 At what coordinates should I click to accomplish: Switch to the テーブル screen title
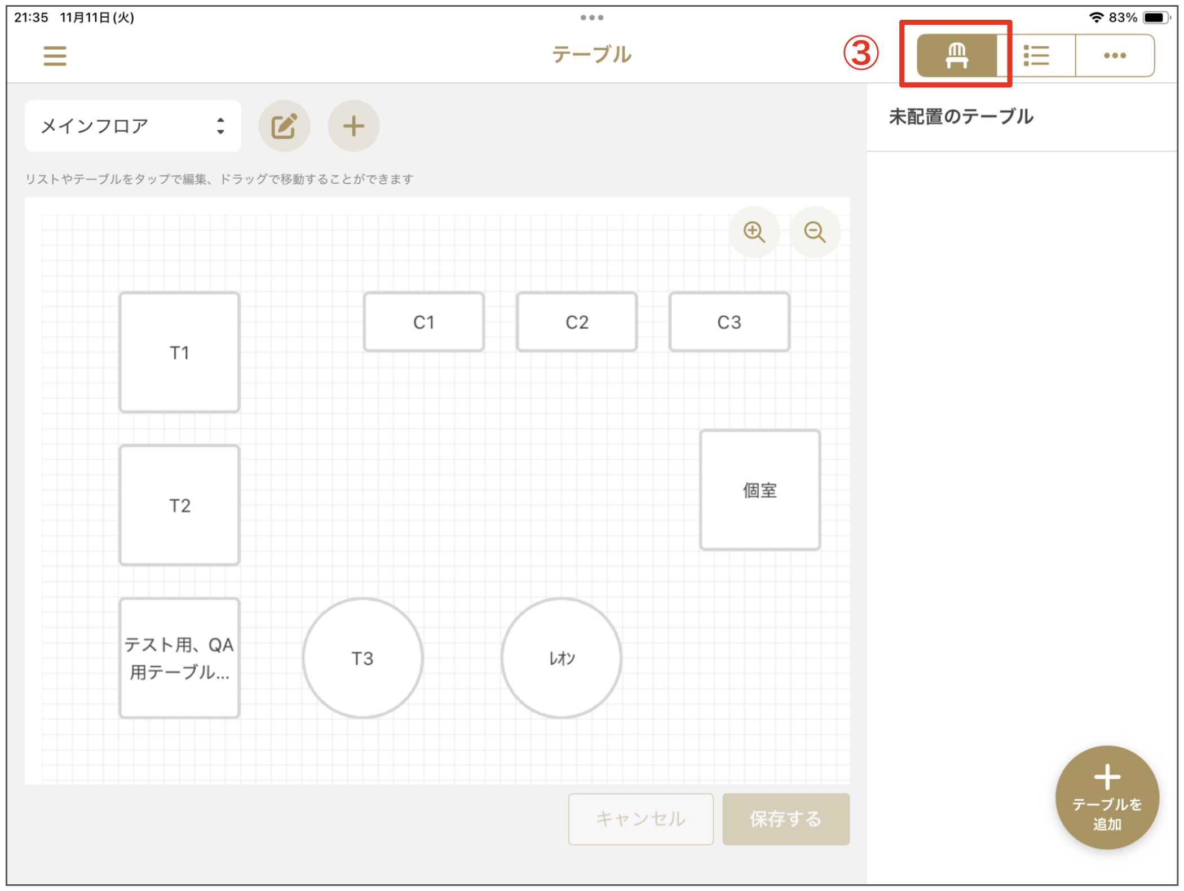pyautogui.click(x=591, y=54)
